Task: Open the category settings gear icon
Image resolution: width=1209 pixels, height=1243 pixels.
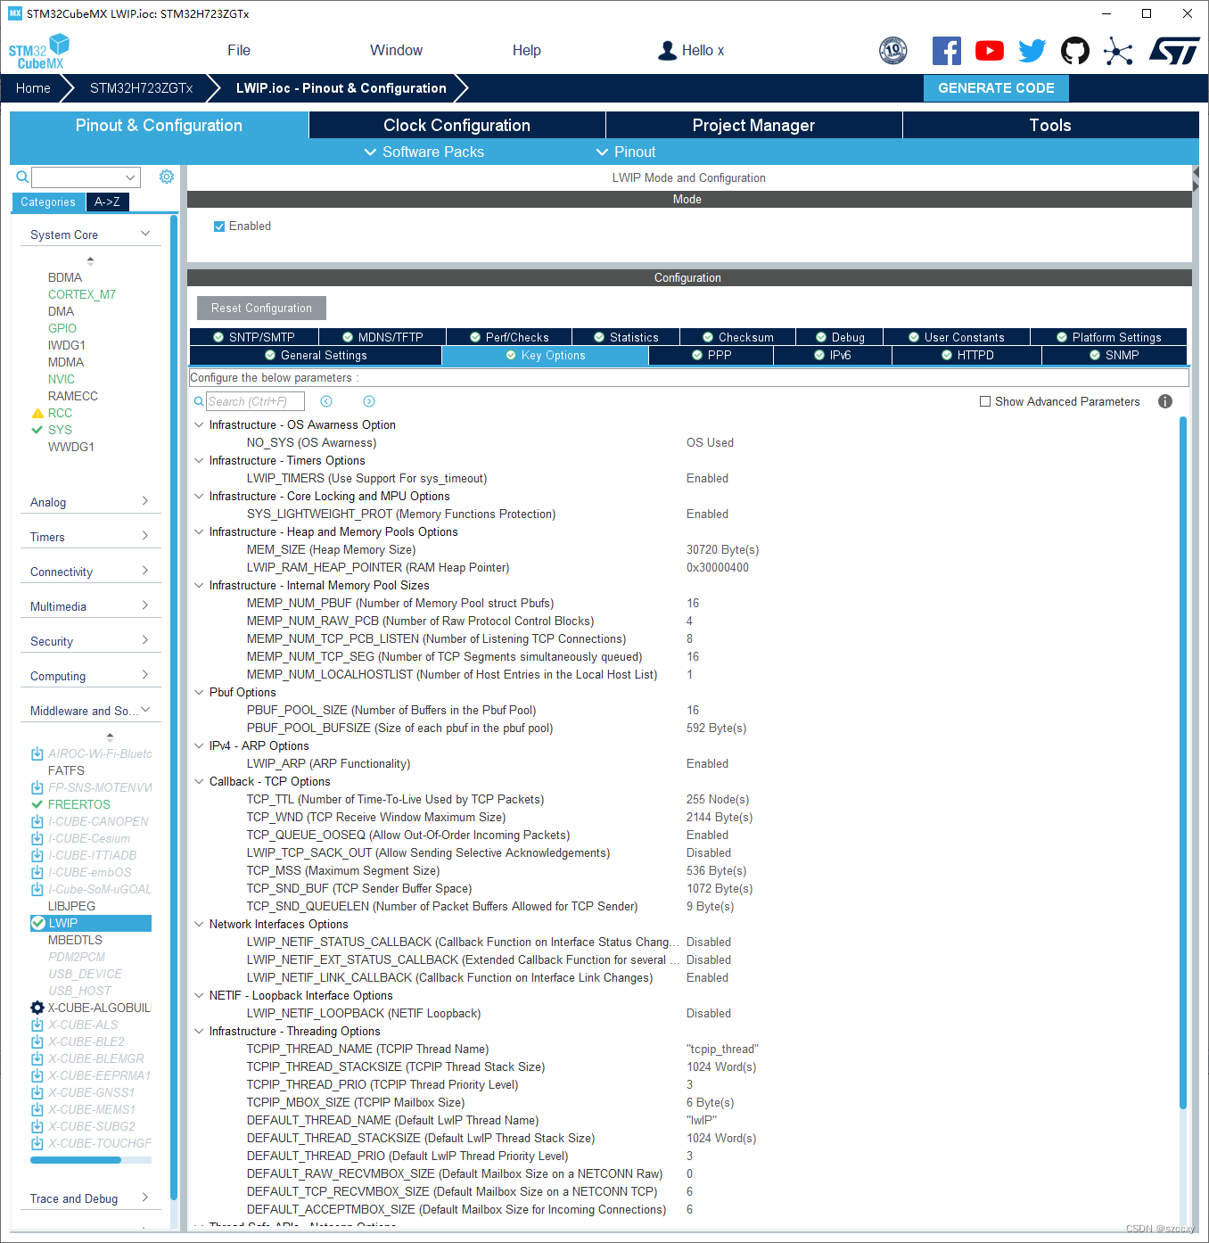Action: [x=167, y=177]
